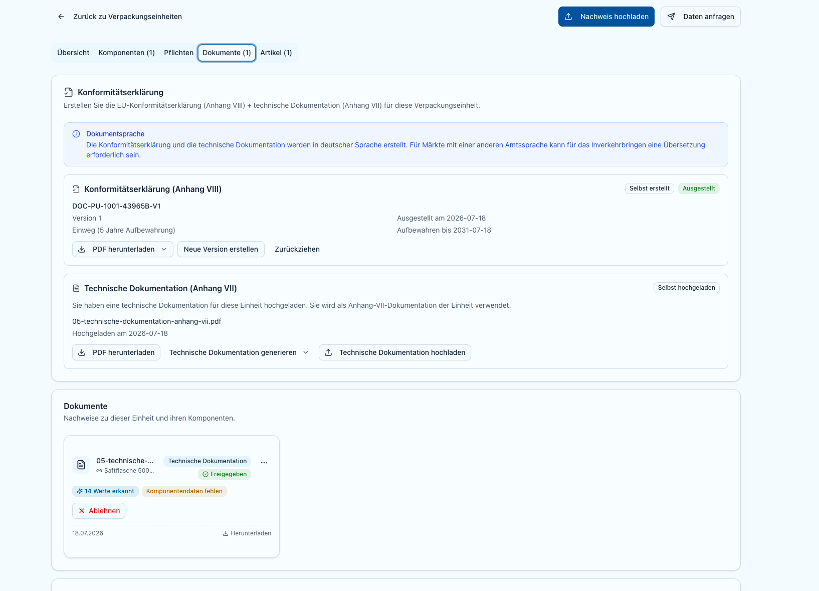The height and width of the screenshot is (591, 819).
Task: Click Neue Version erstellen
Action: [221, 249]
